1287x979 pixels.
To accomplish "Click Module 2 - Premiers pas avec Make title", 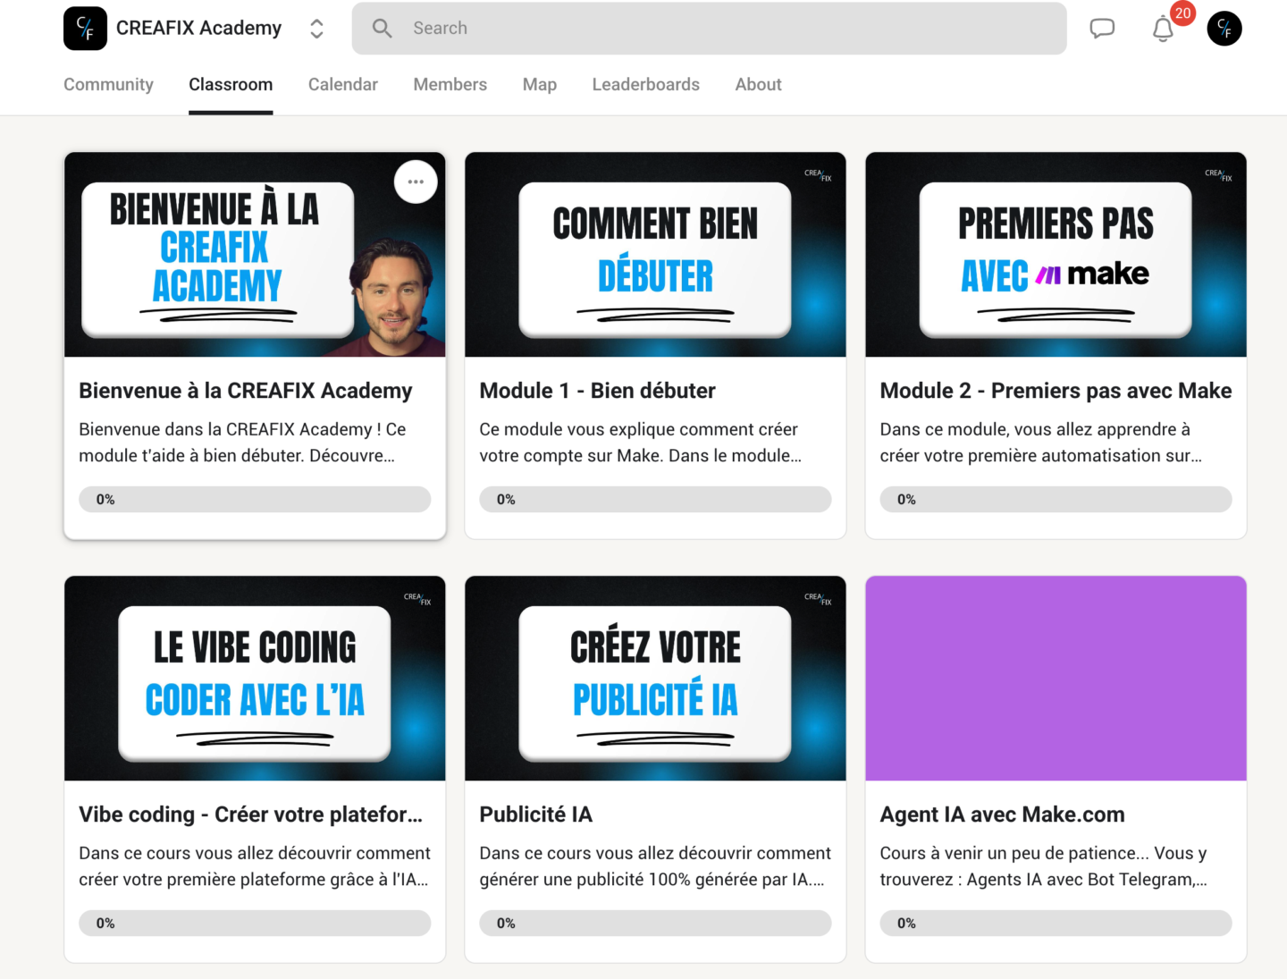I will [1056, 391].
